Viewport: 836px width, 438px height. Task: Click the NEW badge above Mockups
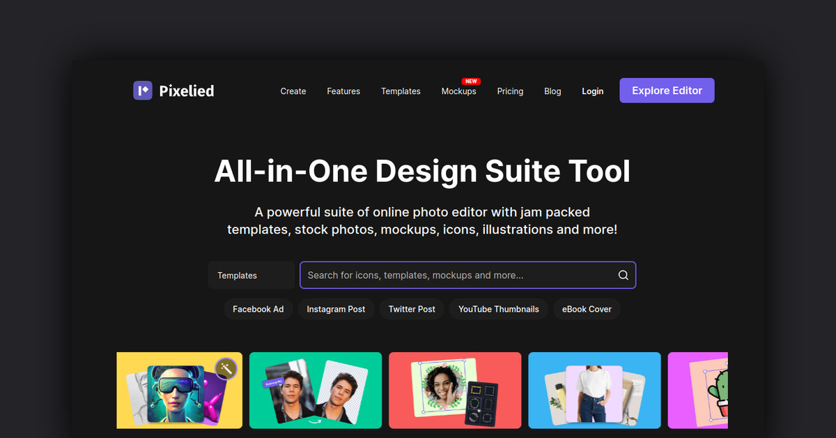pos(470,81)
